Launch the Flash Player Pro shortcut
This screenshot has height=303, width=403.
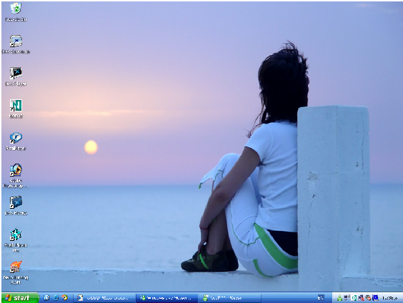tap(16, 240)
